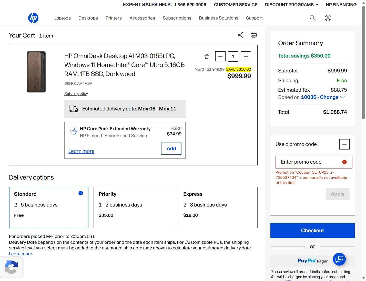
Task: Click the quantity field showing 1
Action: pos(233,57)
